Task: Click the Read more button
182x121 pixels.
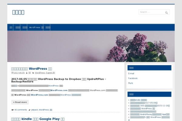Action: pos(20,102)
